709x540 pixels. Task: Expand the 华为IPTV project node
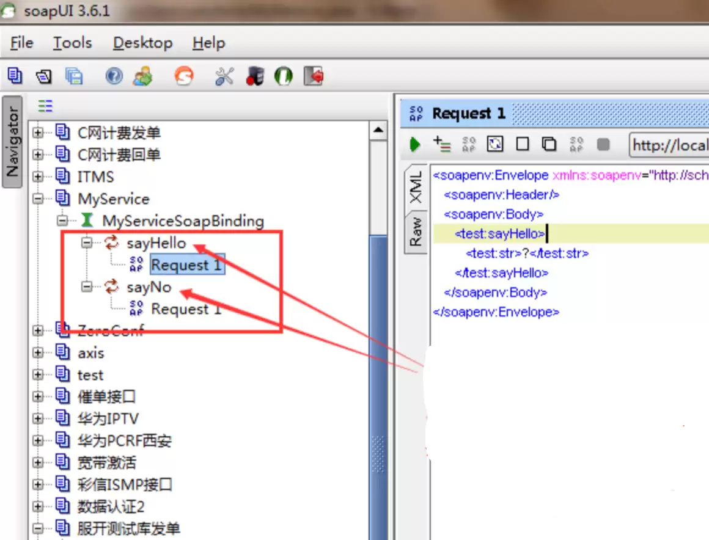38,418
